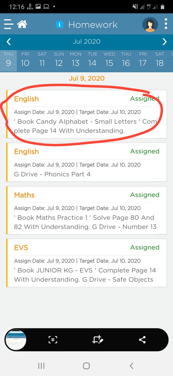The image size is (173, 376).
Task: Select Monday 13 in the date strip
Action: pyautogui.click(x=76, y=60)
